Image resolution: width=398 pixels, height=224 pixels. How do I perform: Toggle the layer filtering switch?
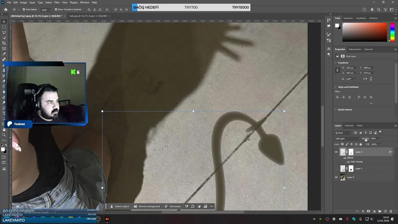[380, 132]
